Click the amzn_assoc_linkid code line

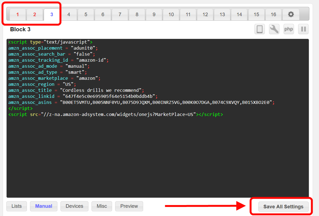point(83,96)
